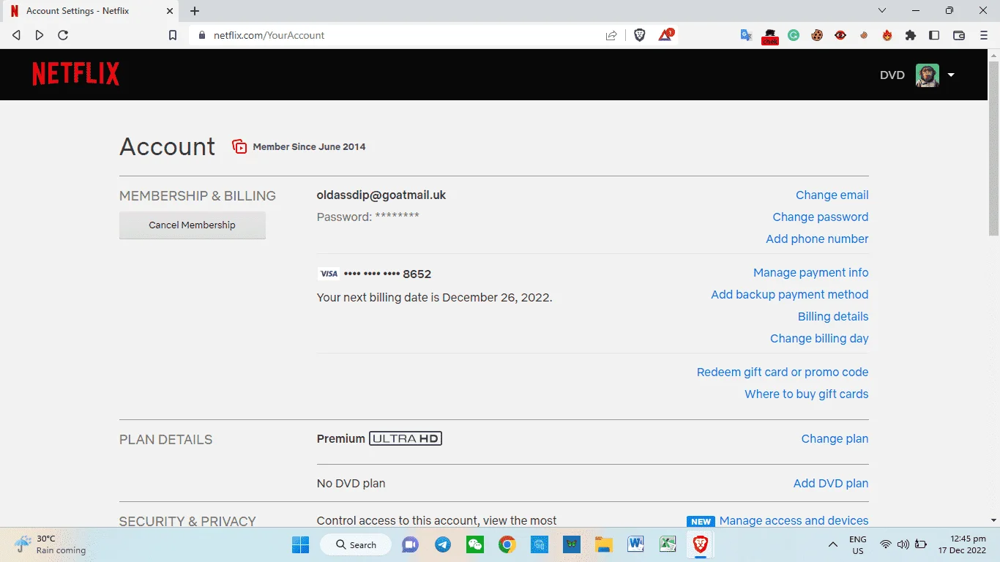This screenshot has width=1000, height=562.
Task: Open the Brave hamburger main menu
Action: click(984, 35)
